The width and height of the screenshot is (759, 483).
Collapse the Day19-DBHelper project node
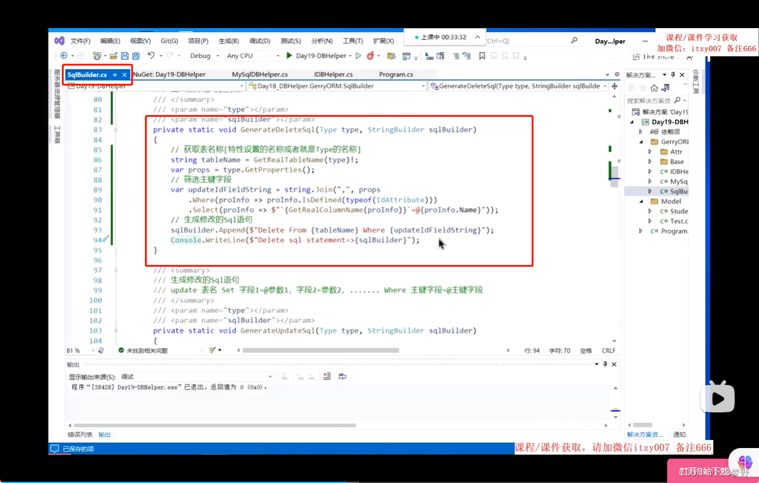click(633, 122)
